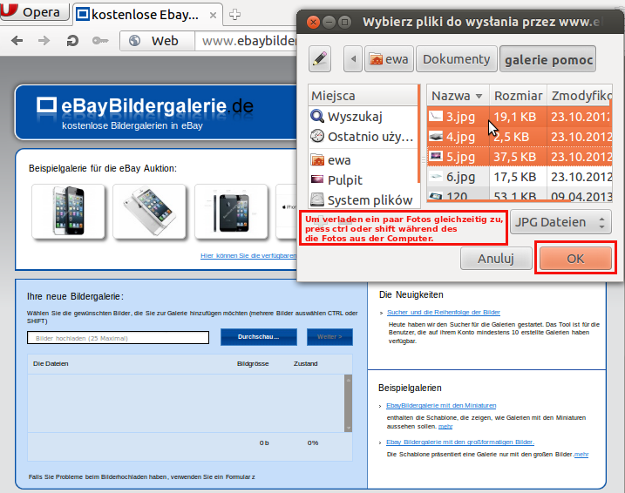
Task: Click the dialog's orange close button
Action: pos(313,22)
